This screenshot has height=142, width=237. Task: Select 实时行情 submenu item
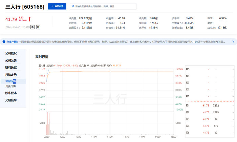(10, 81)
